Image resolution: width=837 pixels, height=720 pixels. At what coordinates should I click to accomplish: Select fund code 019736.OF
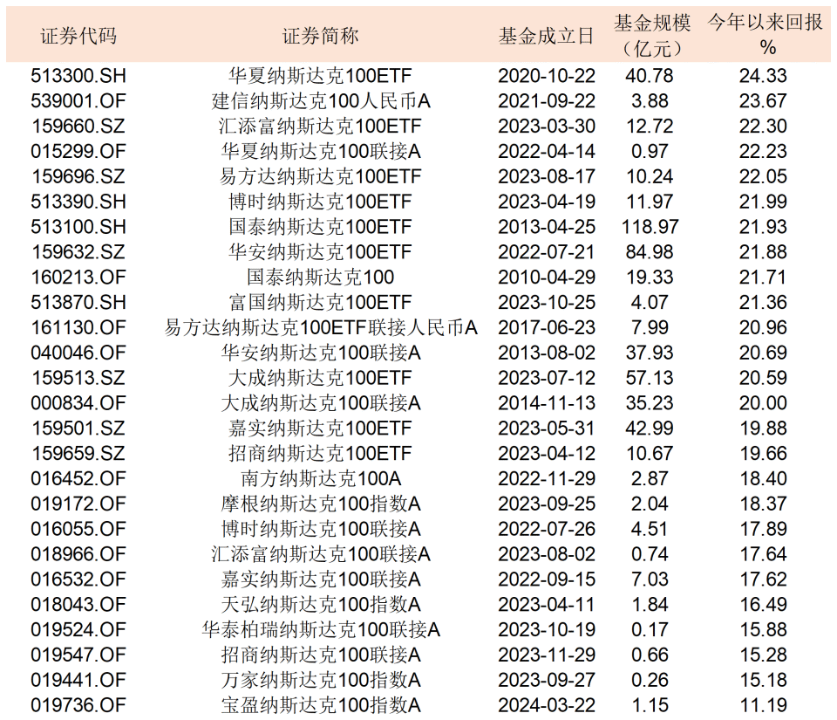(x=77, y=705)
